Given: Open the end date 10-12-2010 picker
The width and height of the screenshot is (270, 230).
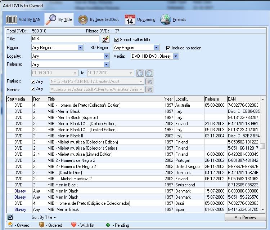Looking at the screenshot, I should click(131, 73).
